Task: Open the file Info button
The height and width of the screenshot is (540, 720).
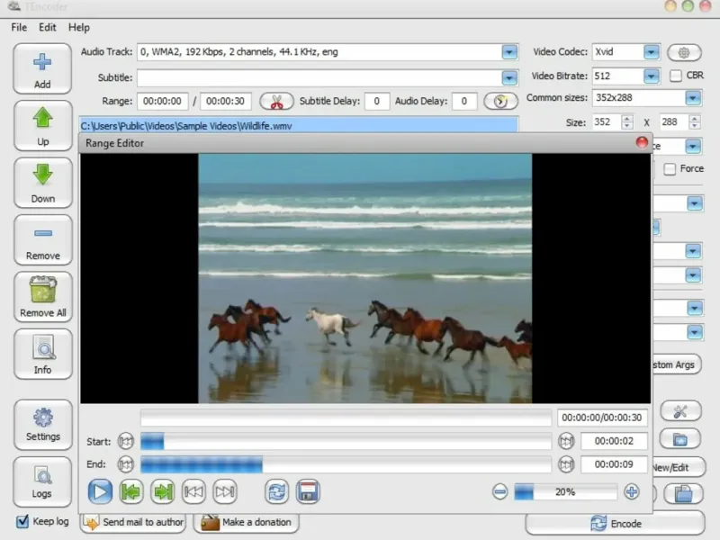Action: click(x=42, y=354)
